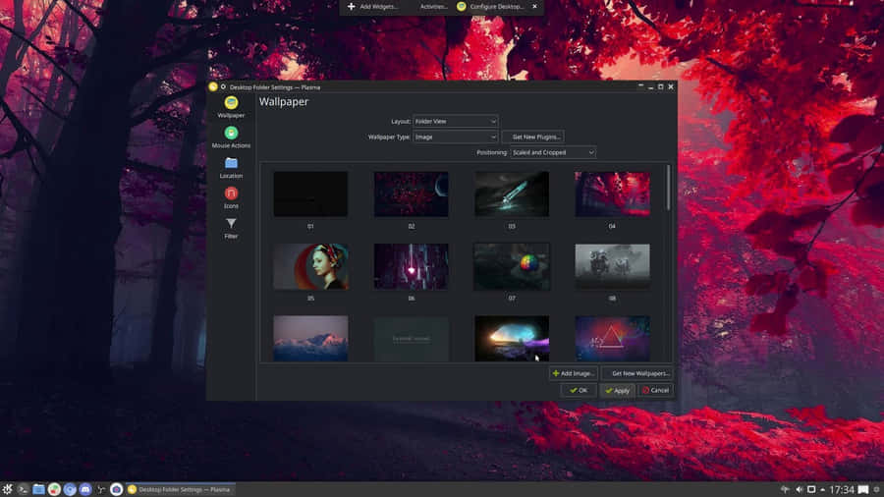884x497 pixels.
Task: Select wallpaper thumbnail 05 with woman portrait
Action: coord(310,266)
